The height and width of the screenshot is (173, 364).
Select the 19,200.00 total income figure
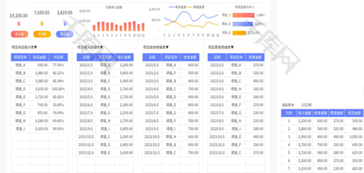coord(19,15)
